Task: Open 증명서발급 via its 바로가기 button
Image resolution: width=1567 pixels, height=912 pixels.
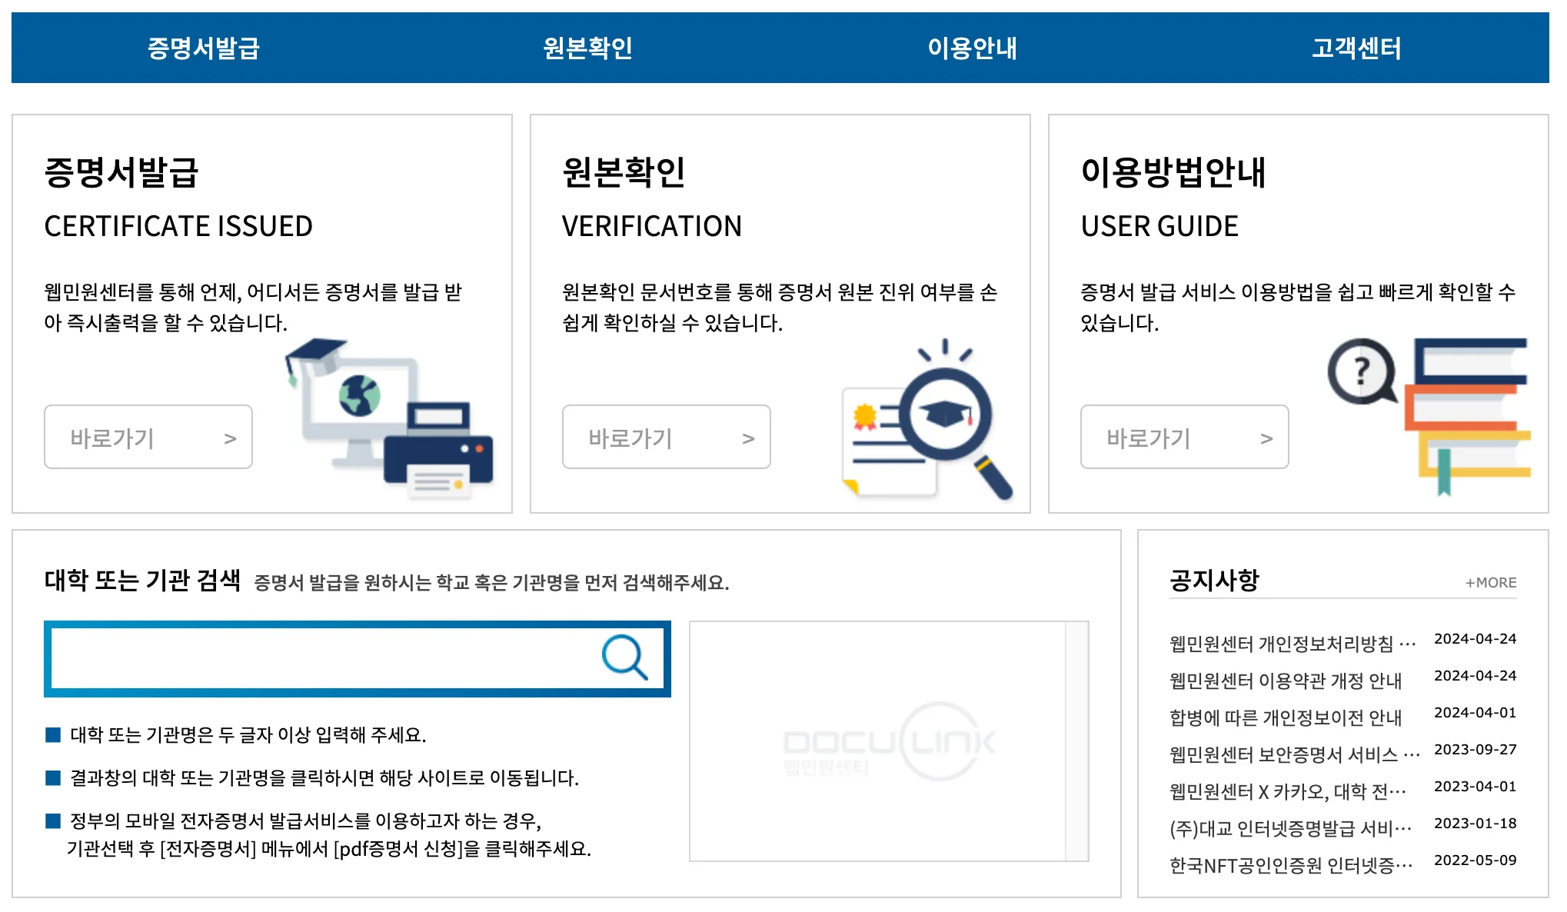Action: tap(148, 437)
